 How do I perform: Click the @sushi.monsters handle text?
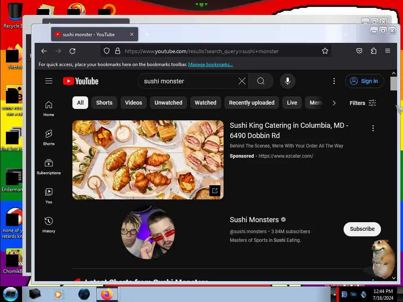(x=248, y=232)
